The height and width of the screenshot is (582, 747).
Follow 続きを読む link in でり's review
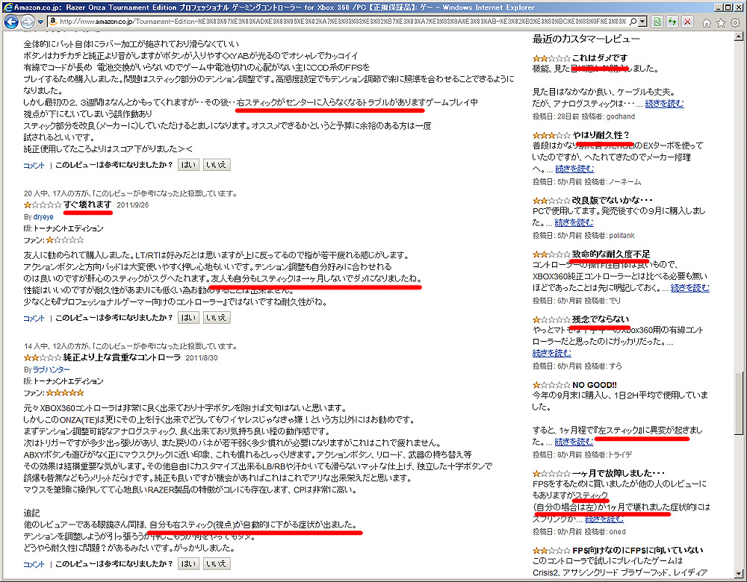point(689,287)
